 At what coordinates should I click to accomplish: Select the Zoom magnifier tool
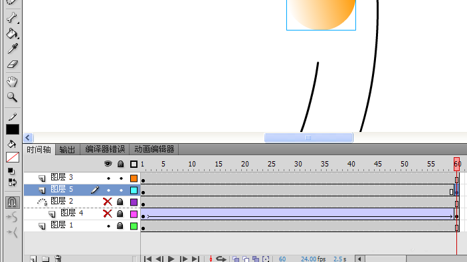(x=12, y=97)
